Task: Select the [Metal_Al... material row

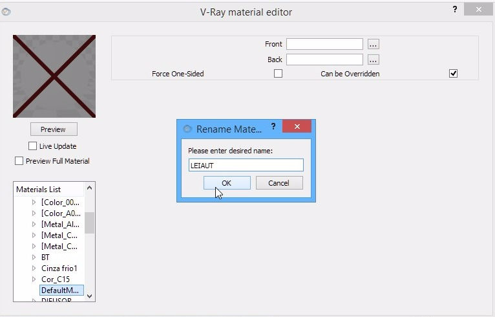Action: [x=60, y=224]
